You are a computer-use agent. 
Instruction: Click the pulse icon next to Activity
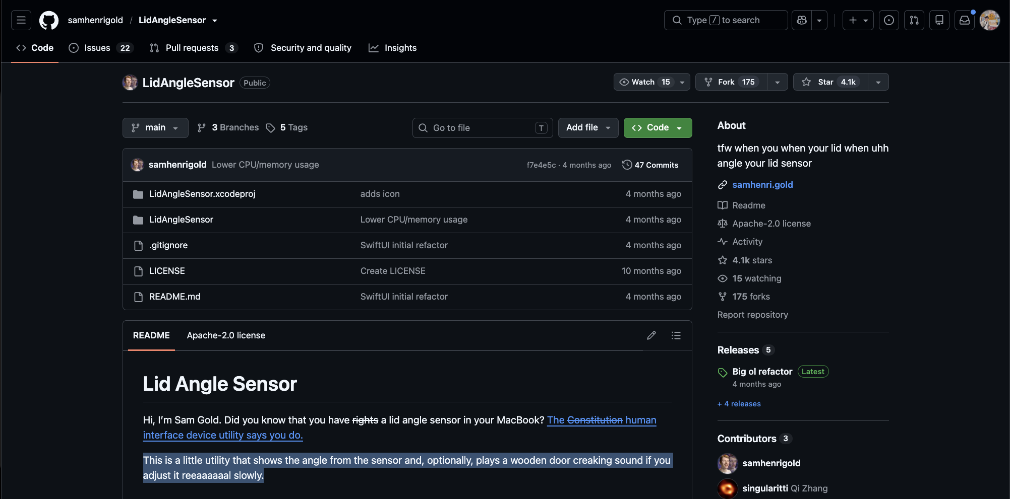pos(723,242)
